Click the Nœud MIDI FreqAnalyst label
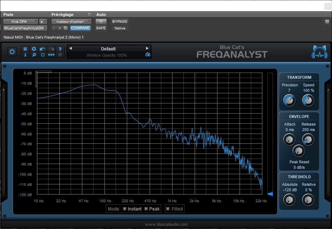Screen dimensions: 332x229 tap(43, 37)
